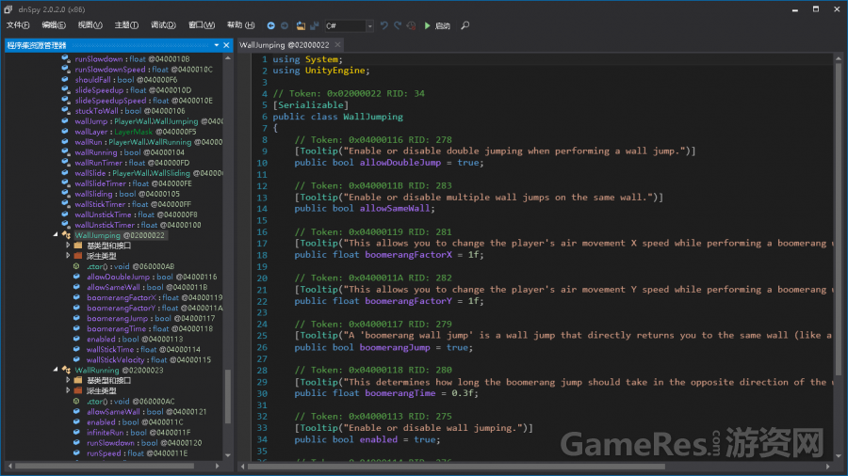Close the 程序集资源管理器 panel
Image resolution: width=848 pixels, height=476 pixels.
point(226,45)
